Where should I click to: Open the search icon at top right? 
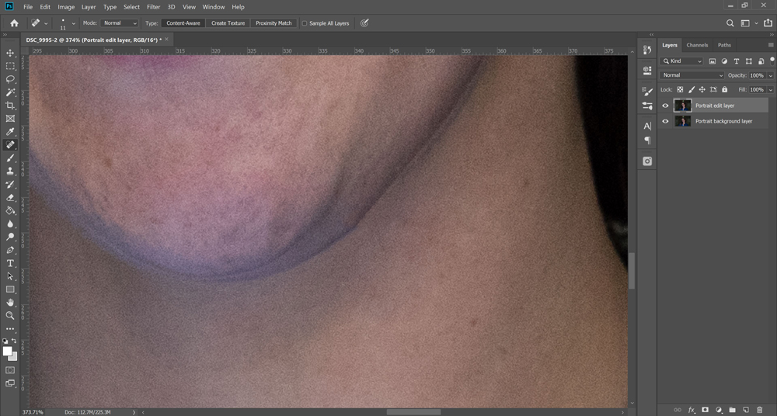730,23
